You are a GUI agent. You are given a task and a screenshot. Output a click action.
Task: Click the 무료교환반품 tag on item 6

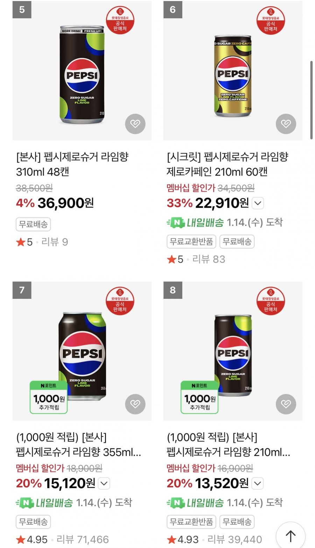[191, 242]
